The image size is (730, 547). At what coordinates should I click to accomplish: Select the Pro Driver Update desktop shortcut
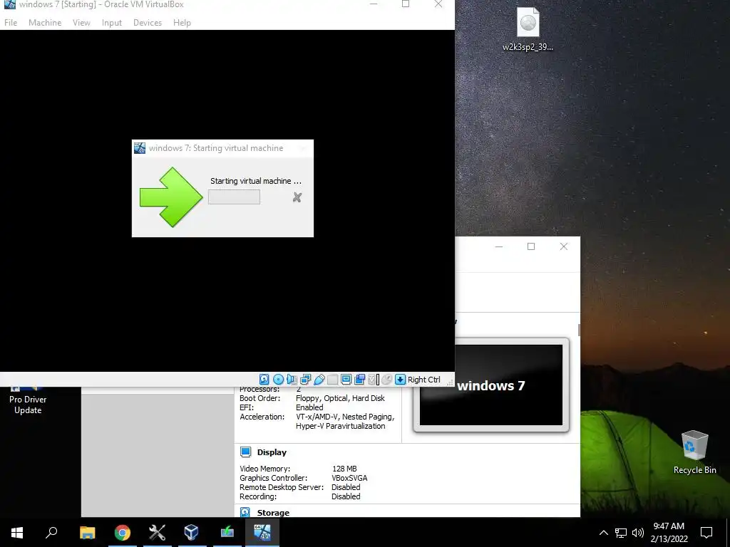tap(28, 400)
